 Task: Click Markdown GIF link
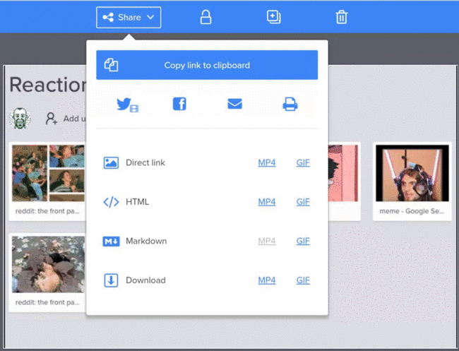point(303,241)
